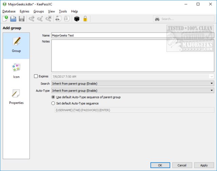Open the Properties section in sidebar
The height and width of the screenshot is (171, 217).
[x=16, y=97]
